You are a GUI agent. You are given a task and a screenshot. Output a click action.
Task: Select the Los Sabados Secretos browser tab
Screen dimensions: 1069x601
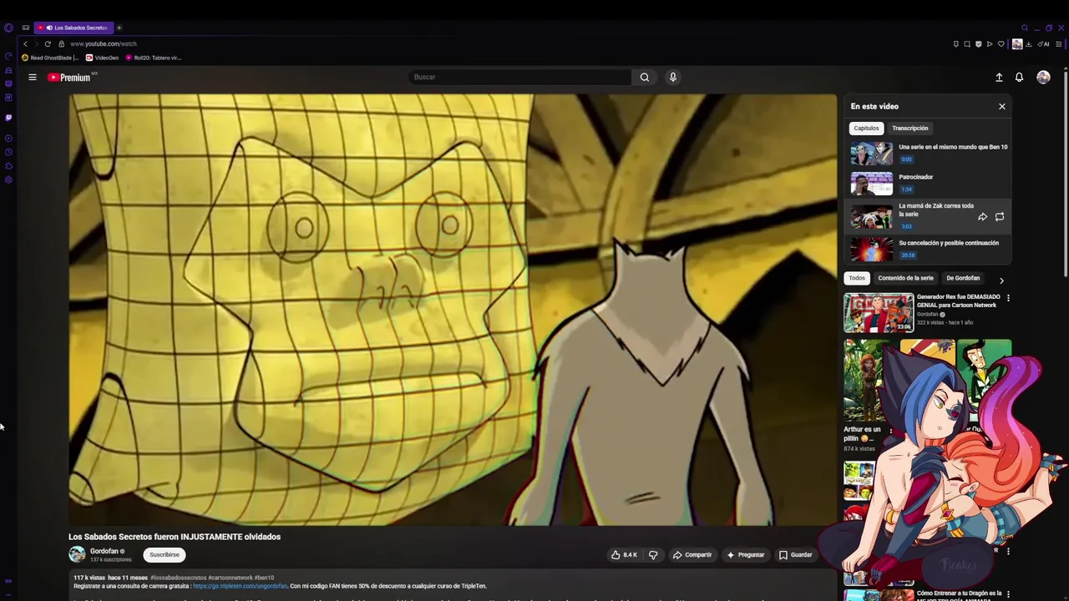tap(73, 28)
